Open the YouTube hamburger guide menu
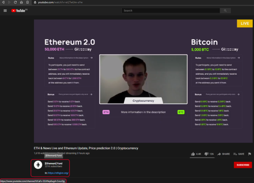 [5, 10]
